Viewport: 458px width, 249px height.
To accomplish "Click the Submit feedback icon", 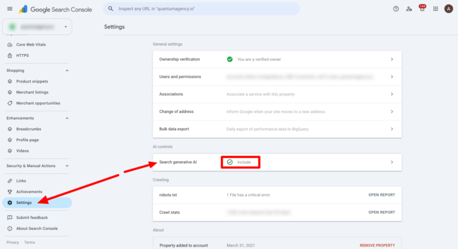I will point(10,217).
